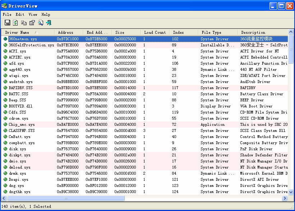Screen dimensions: 295x211
Task: Click the 'Application' file type cell
Action: [213, 125]
